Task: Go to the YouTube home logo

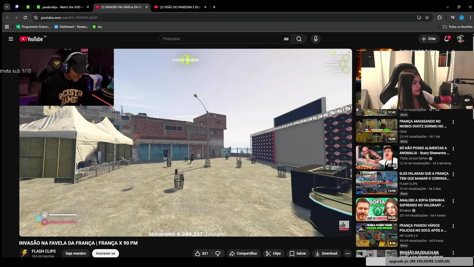Action: coord(31,39)
